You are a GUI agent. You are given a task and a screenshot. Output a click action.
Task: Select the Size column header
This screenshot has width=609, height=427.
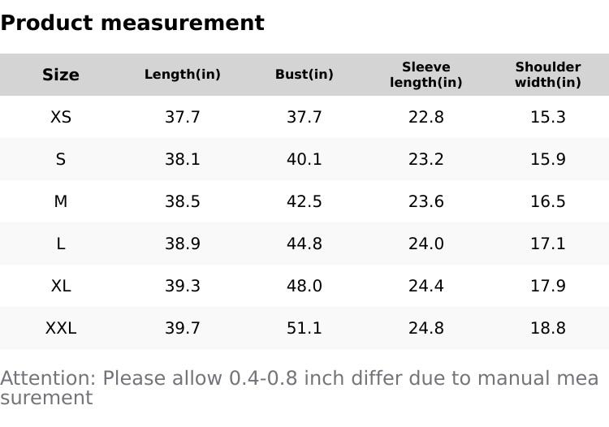pos(61,75)
